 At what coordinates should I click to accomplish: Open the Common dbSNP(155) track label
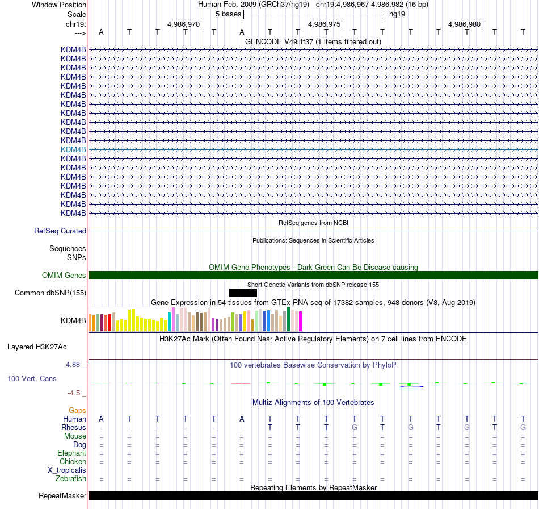pos(50,293)
